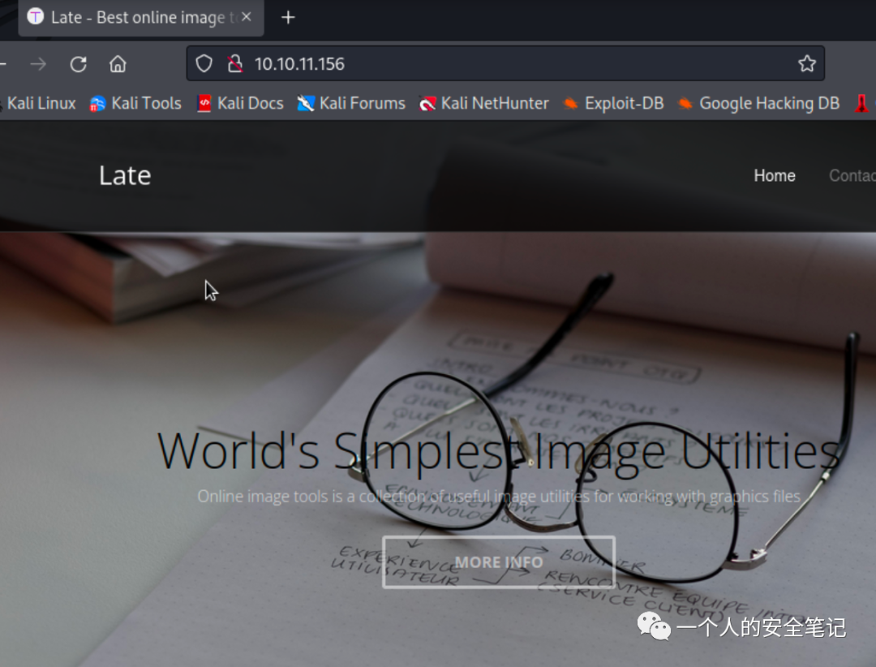
Task: Click the forward navigation arrow
Action: 38,64
